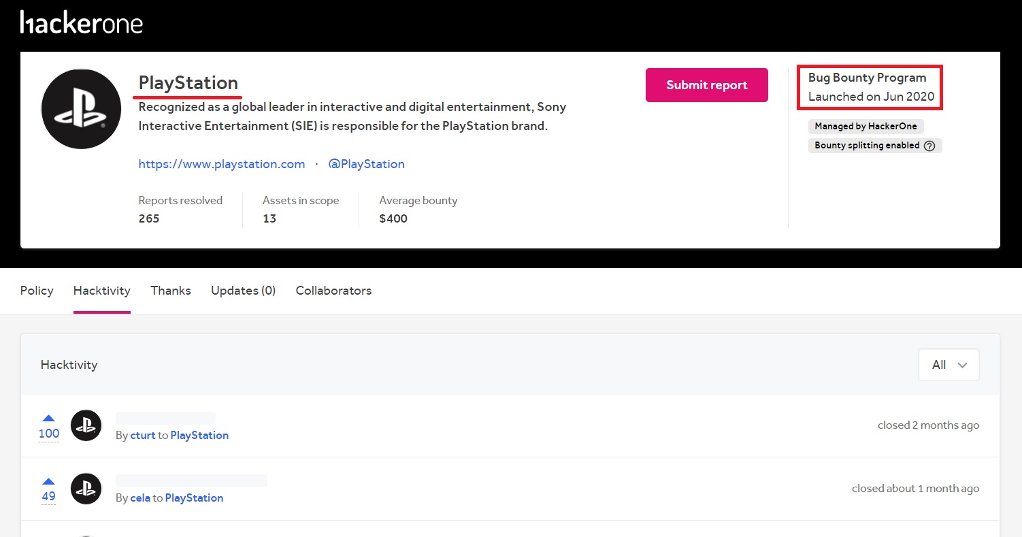Open cela's hacker profile link
The image size is (1022, 537).
(140, 498)
